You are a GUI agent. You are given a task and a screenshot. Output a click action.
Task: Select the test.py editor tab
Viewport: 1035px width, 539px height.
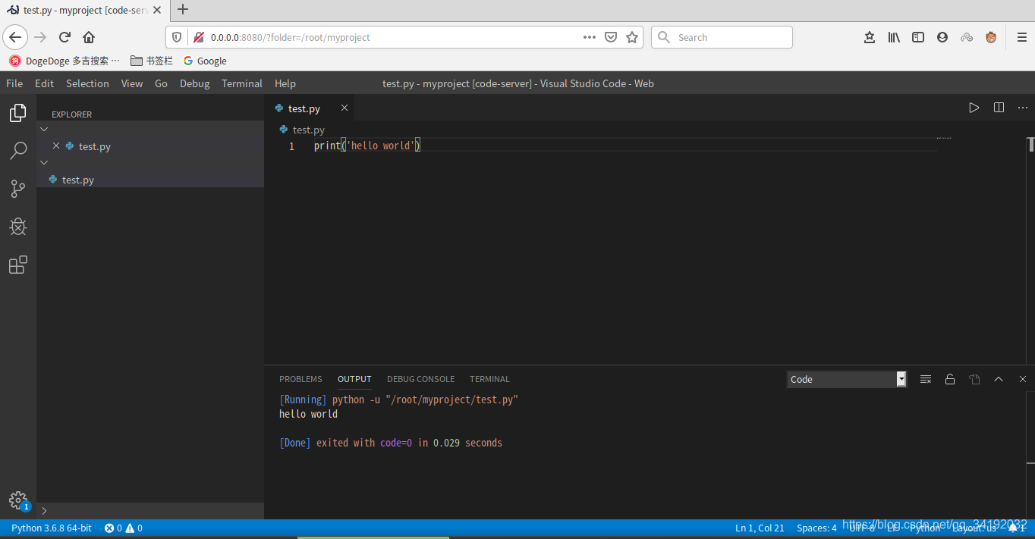(x=304, y=108)
